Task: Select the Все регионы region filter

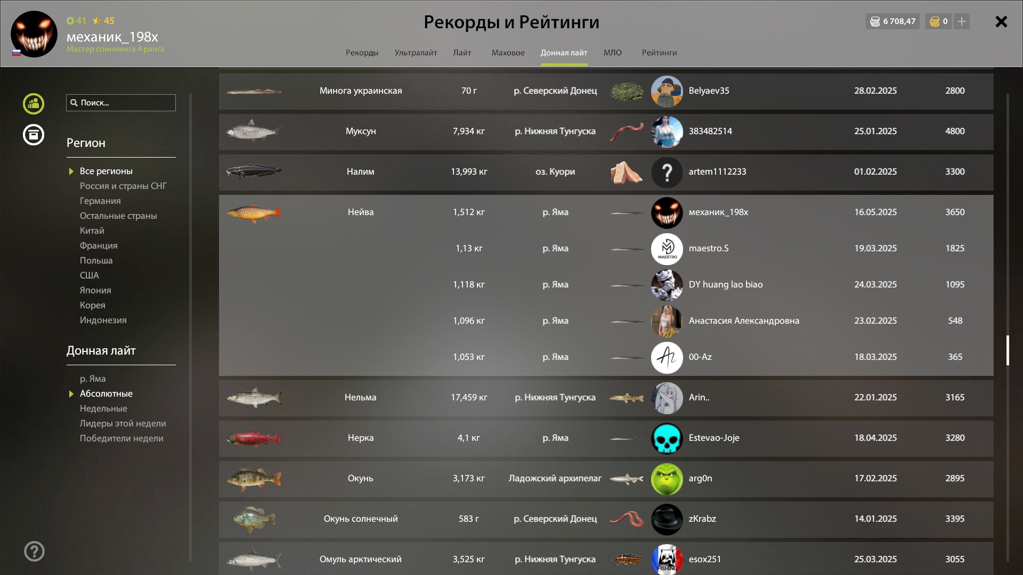Action: click(x=106, y=171)
